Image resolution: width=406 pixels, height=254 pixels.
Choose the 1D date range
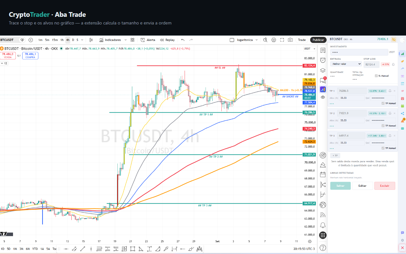point(3,249)
